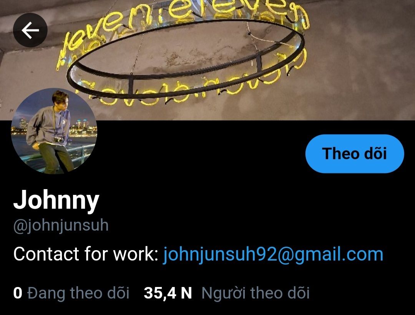Viewport: 415px width, 315px height.
Task: Open Johnny's circular profile picture
Action: pos(54,131)
